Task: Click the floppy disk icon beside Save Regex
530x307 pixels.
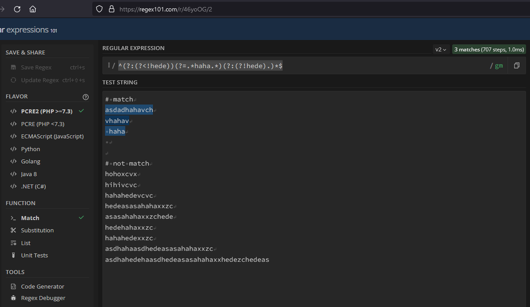Action: pos(13,67)
